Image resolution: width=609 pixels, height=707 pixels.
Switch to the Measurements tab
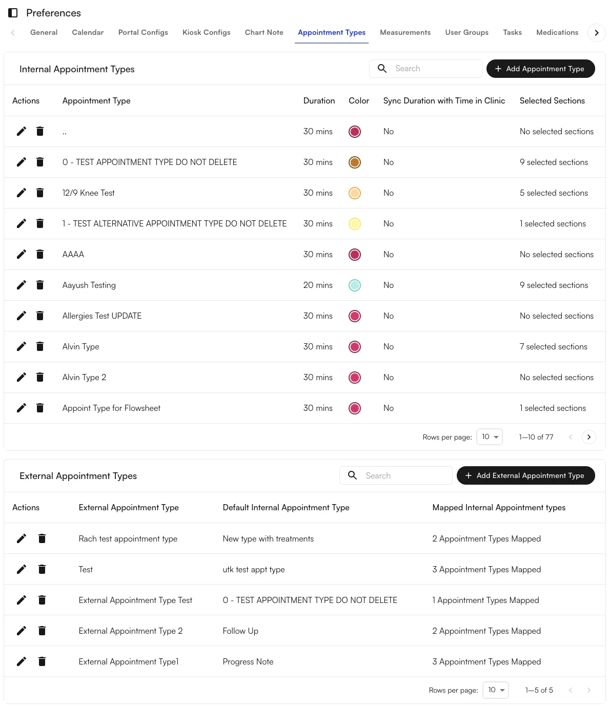tap(405, 32)
